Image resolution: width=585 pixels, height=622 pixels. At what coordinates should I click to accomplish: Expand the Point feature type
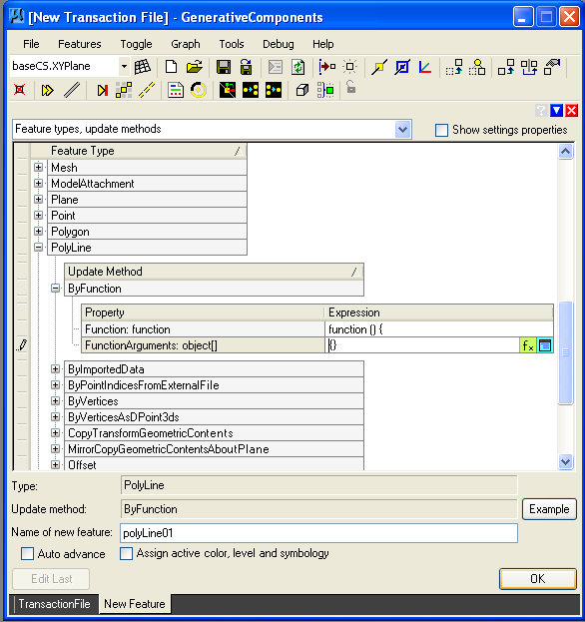tap(39, 216)
